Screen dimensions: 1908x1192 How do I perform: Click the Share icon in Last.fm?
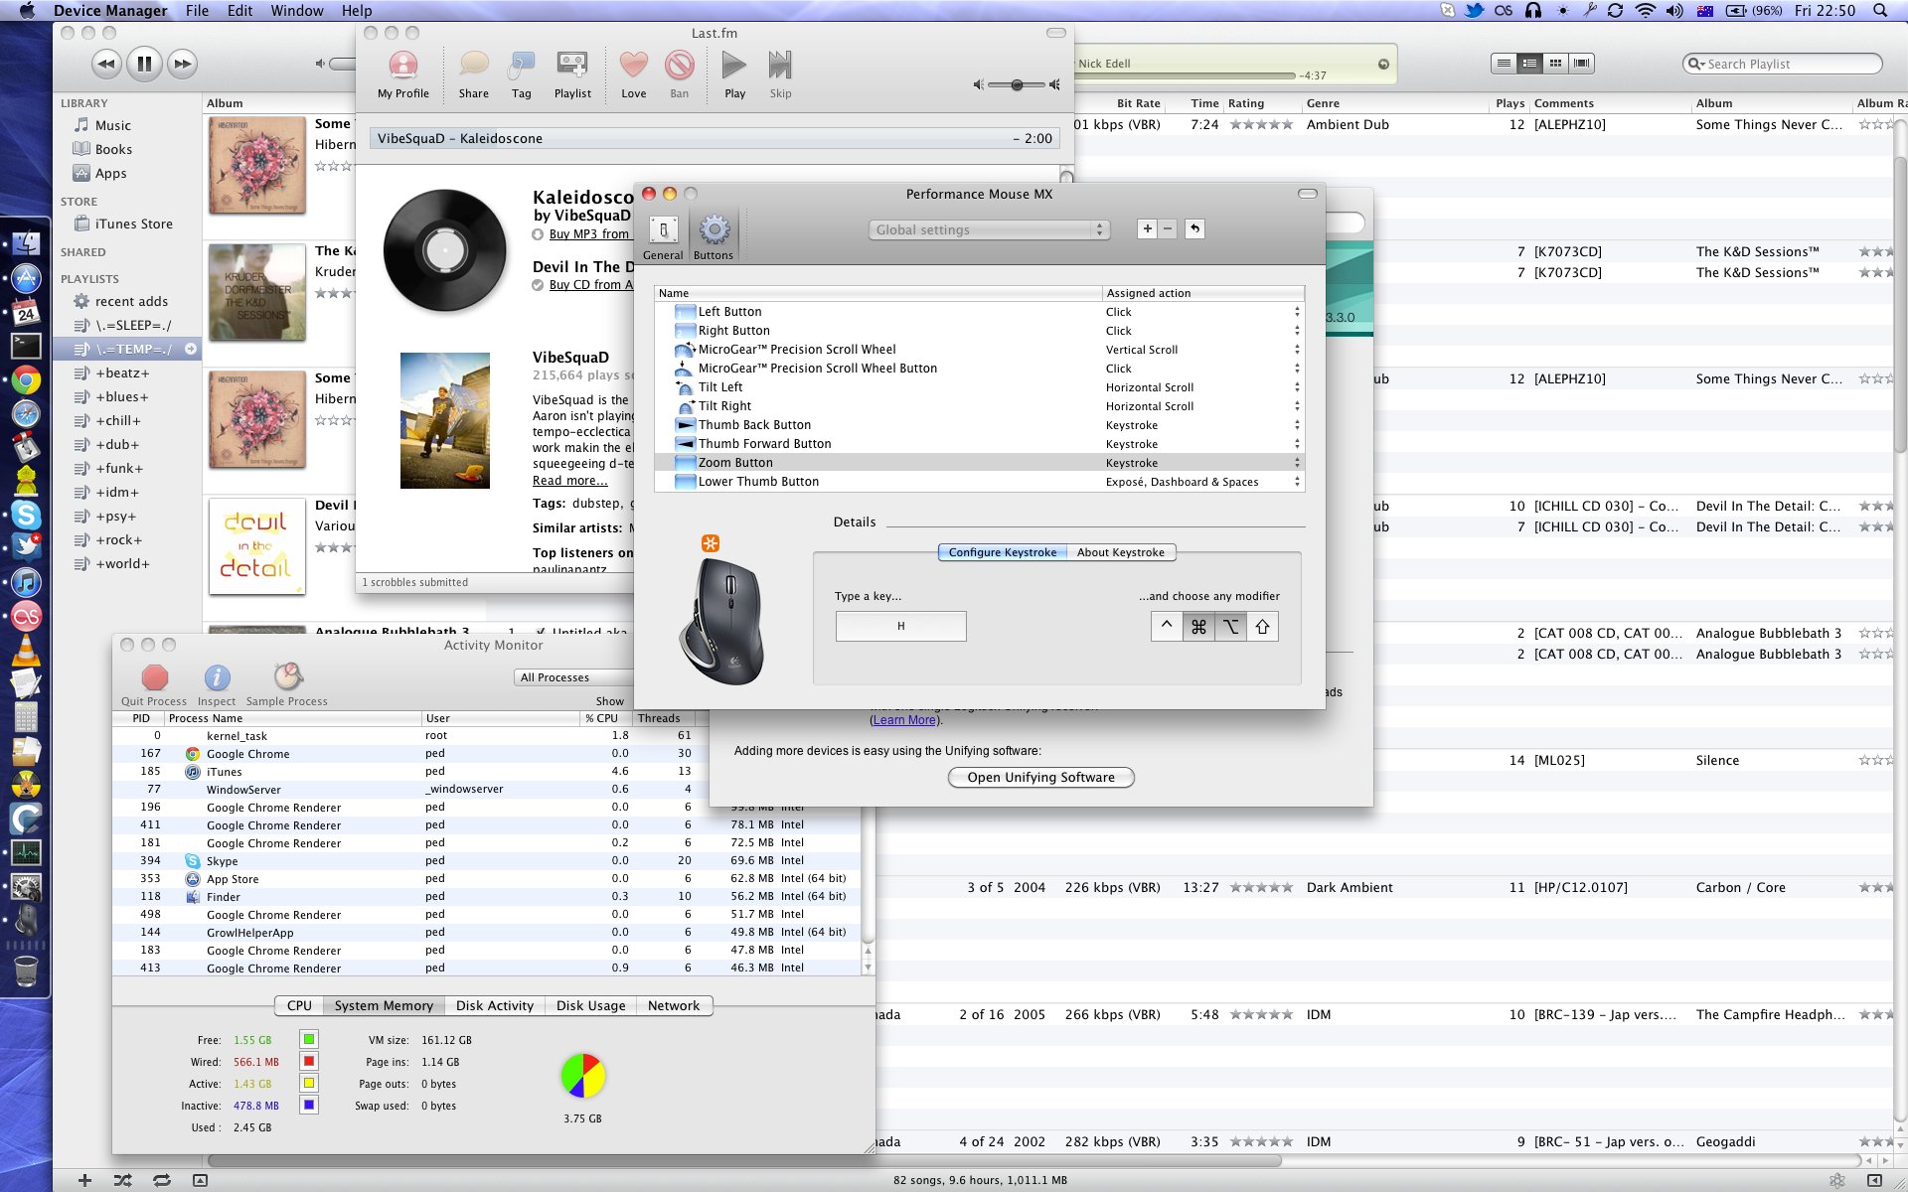pyautogui.click(x=473, y=74)
